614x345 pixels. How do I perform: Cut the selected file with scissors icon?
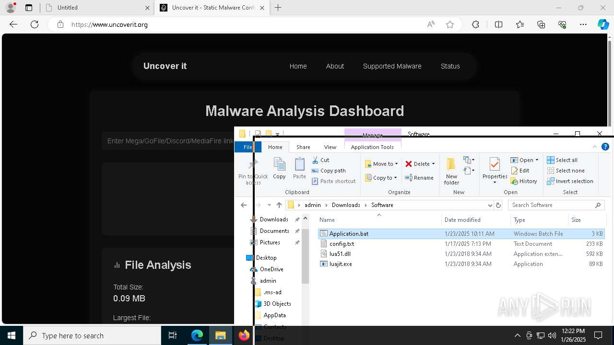click(320, 160)
